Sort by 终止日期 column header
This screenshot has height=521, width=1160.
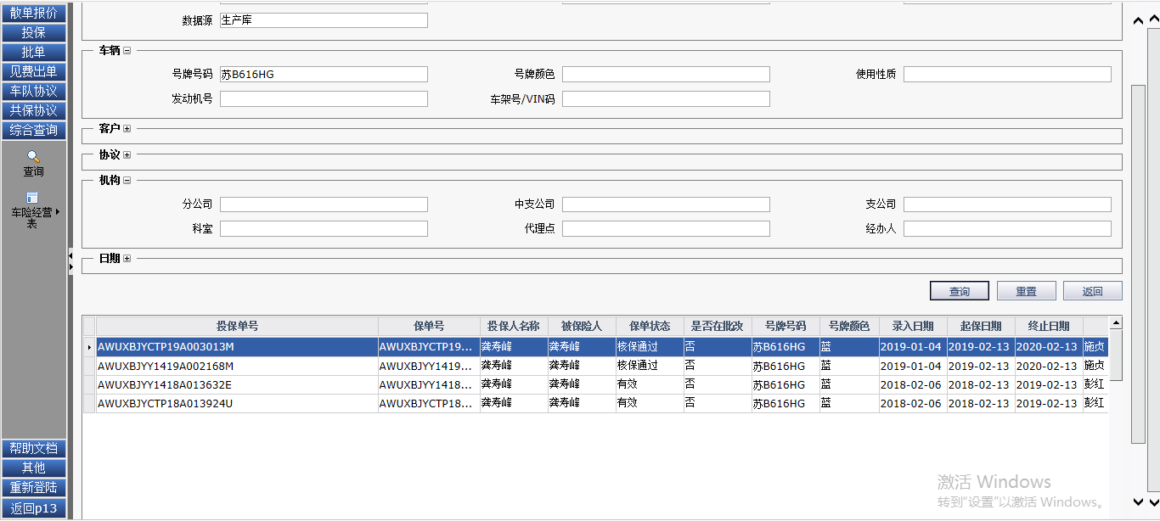pos(1049,327)
